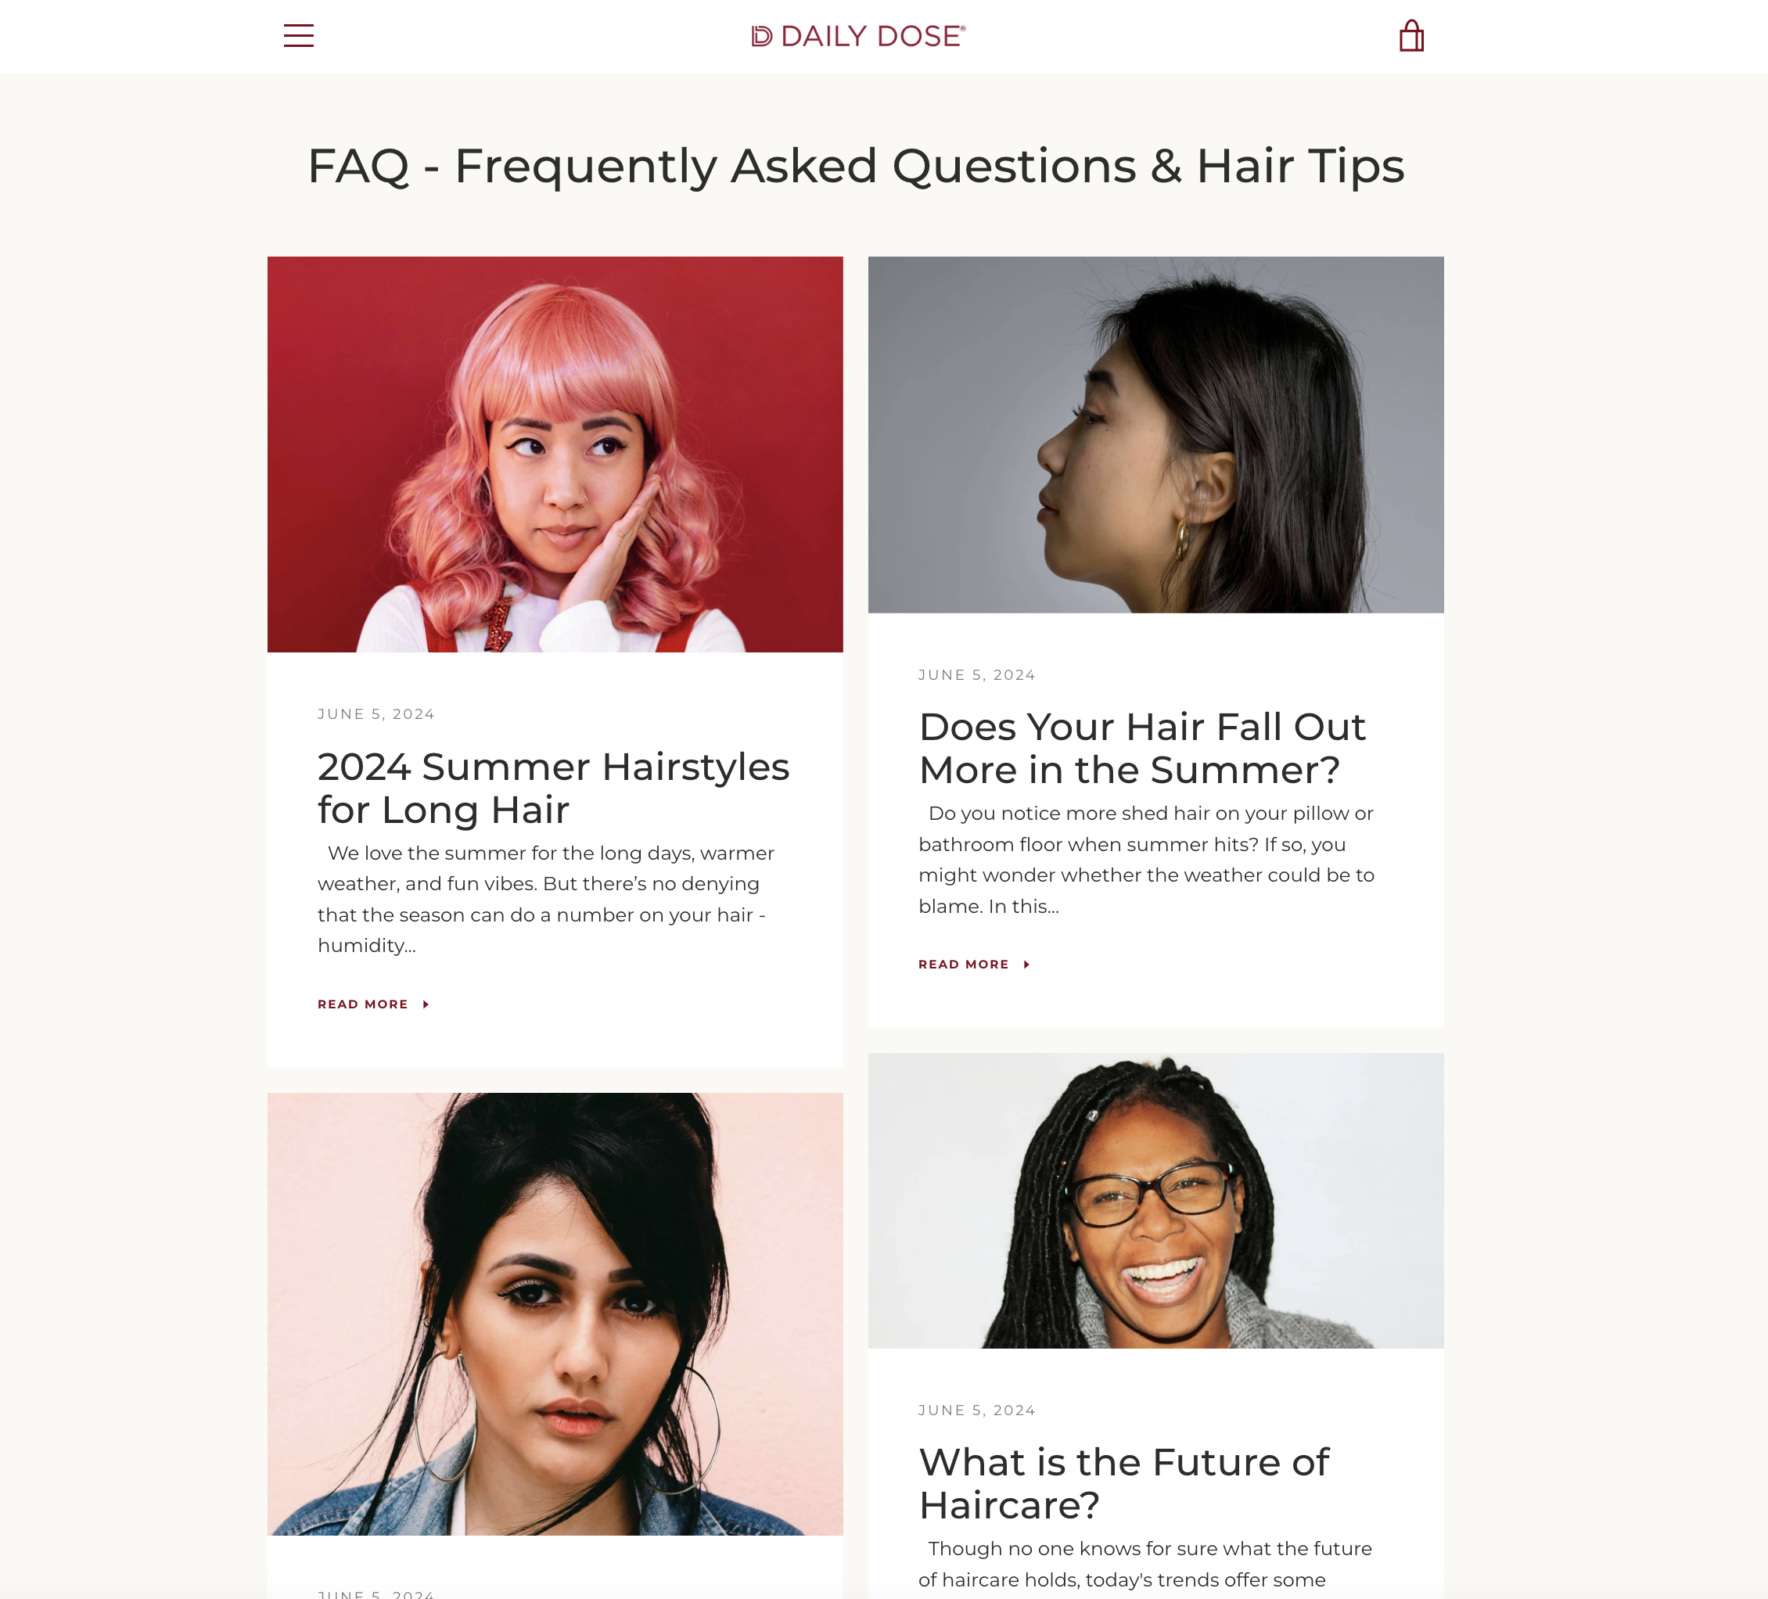Click the hair shedding excerpt text

[x=1146, y=860]
